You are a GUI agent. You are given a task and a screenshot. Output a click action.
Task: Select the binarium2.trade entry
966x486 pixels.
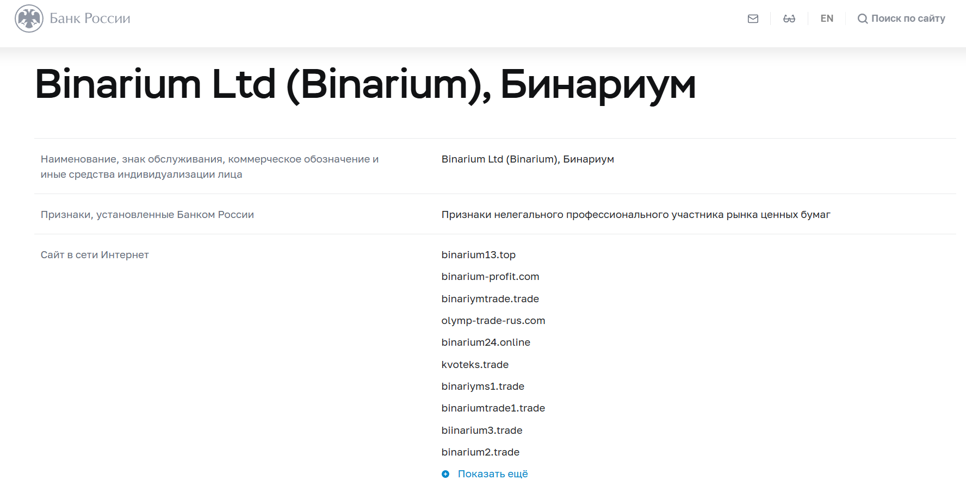480,452
